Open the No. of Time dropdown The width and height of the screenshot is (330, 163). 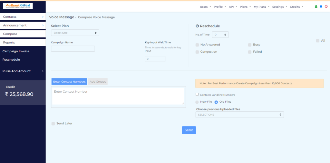point(220,35)
